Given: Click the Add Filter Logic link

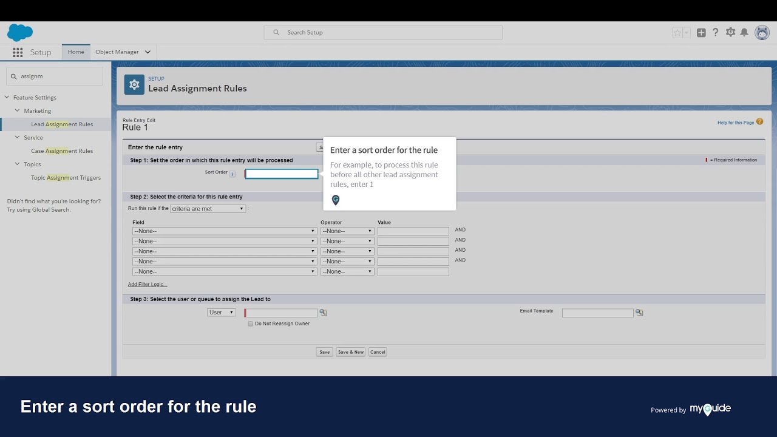Looking at the screenshot, I should 147,285.
